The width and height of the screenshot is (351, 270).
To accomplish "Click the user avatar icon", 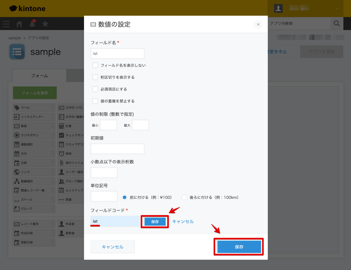I will [x=278, y=8].
